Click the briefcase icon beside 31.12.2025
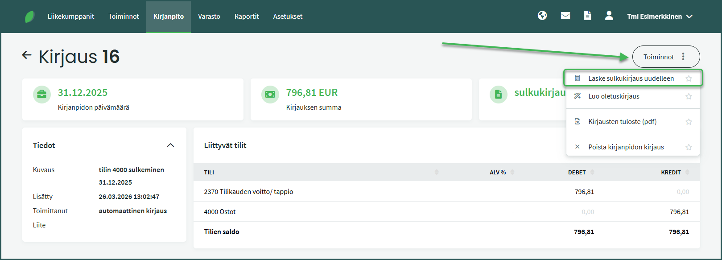Screen dimensions: 722x260 42,94
